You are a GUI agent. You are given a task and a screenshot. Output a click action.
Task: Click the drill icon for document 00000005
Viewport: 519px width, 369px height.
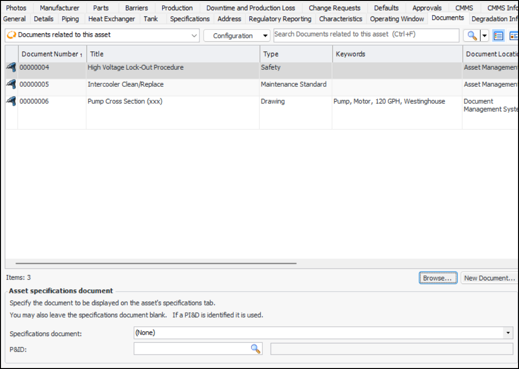pyautogui.click(x=11, y=85)
